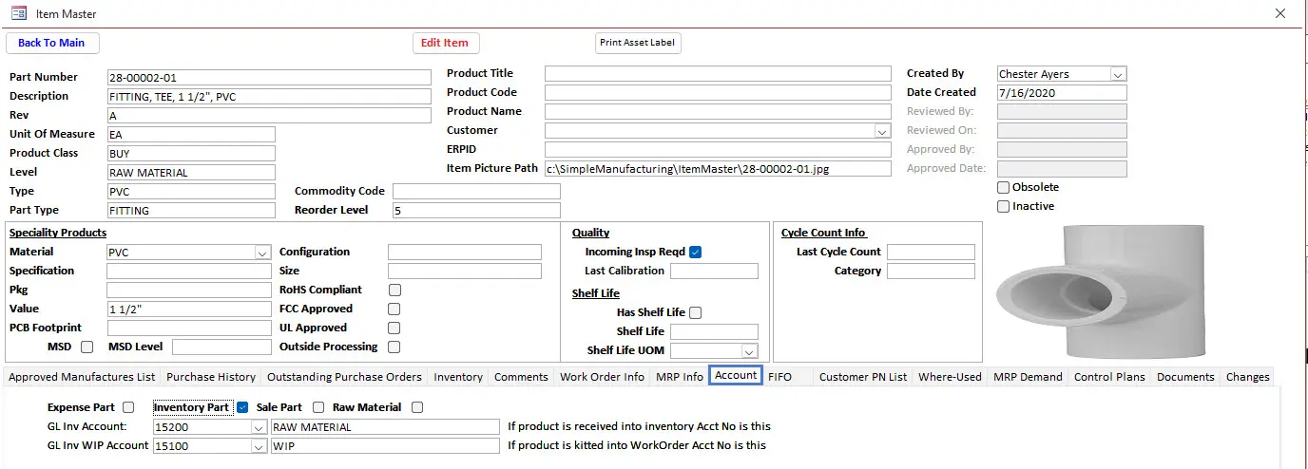Image resolution: width=1308 pixels, height=469 pixels.
Task: Expand the Material dropdown
Action: (262, 253)
